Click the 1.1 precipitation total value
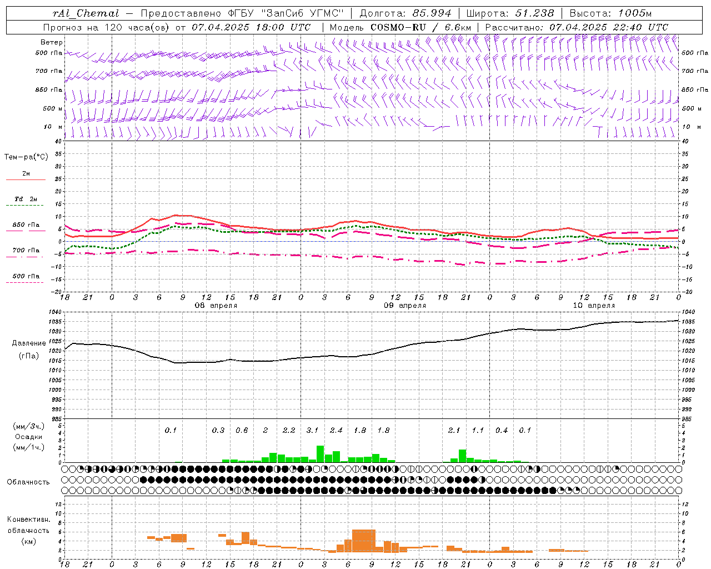Screen dimensions: 711x569 (478, 430)
